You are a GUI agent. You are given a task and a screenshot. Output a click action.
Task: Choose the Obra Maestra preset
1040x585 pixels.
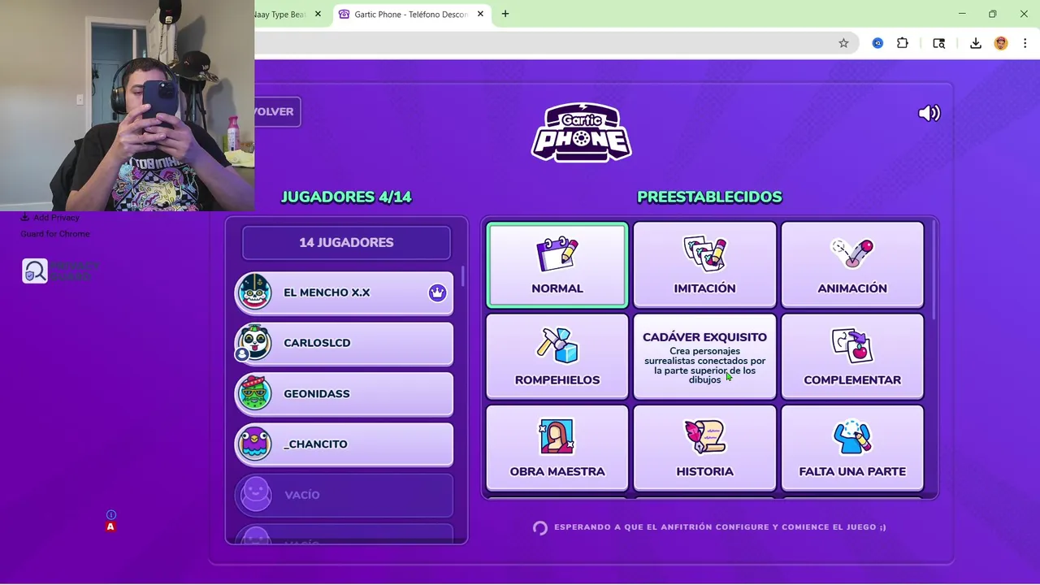pyautogui.click(x=557, y=448)
